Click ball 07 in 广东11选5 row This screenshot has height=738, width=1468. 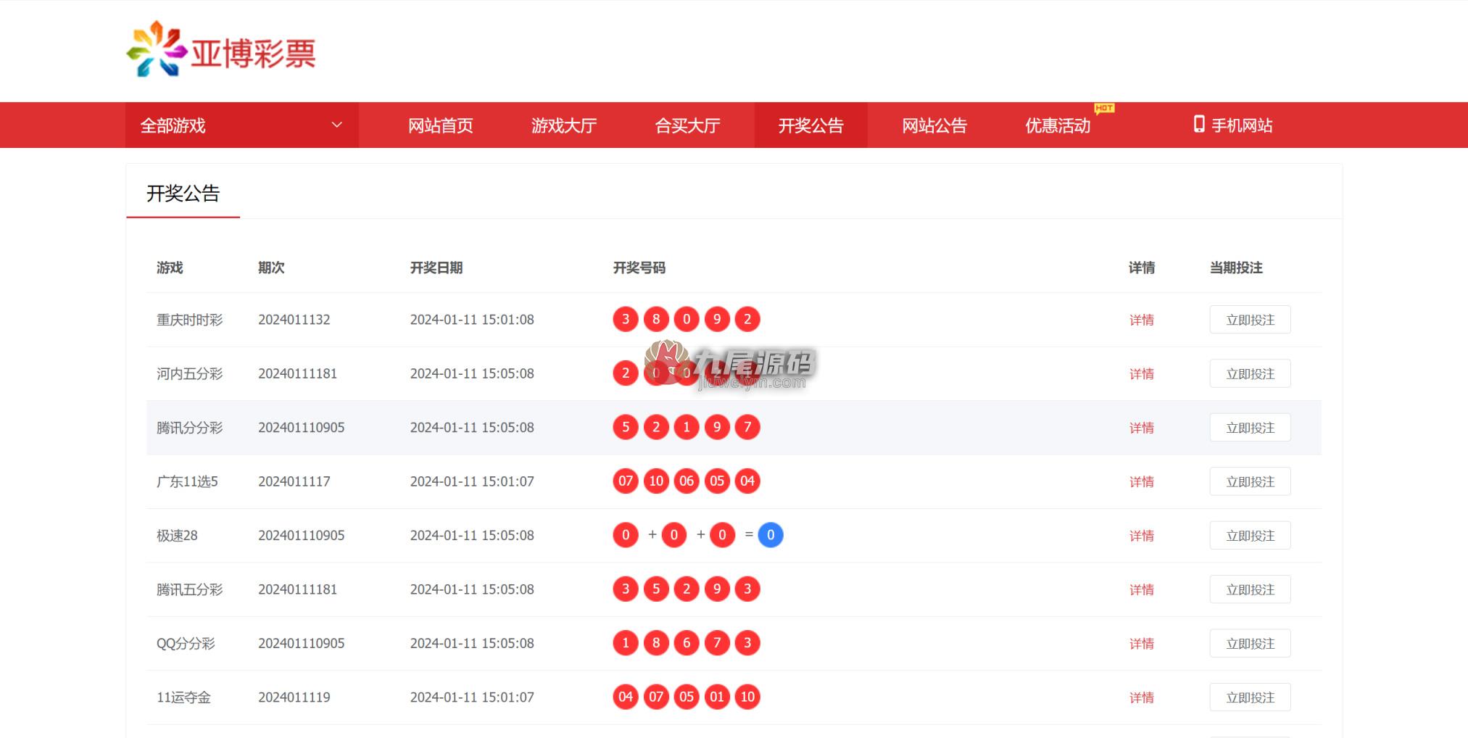(626, 481)
